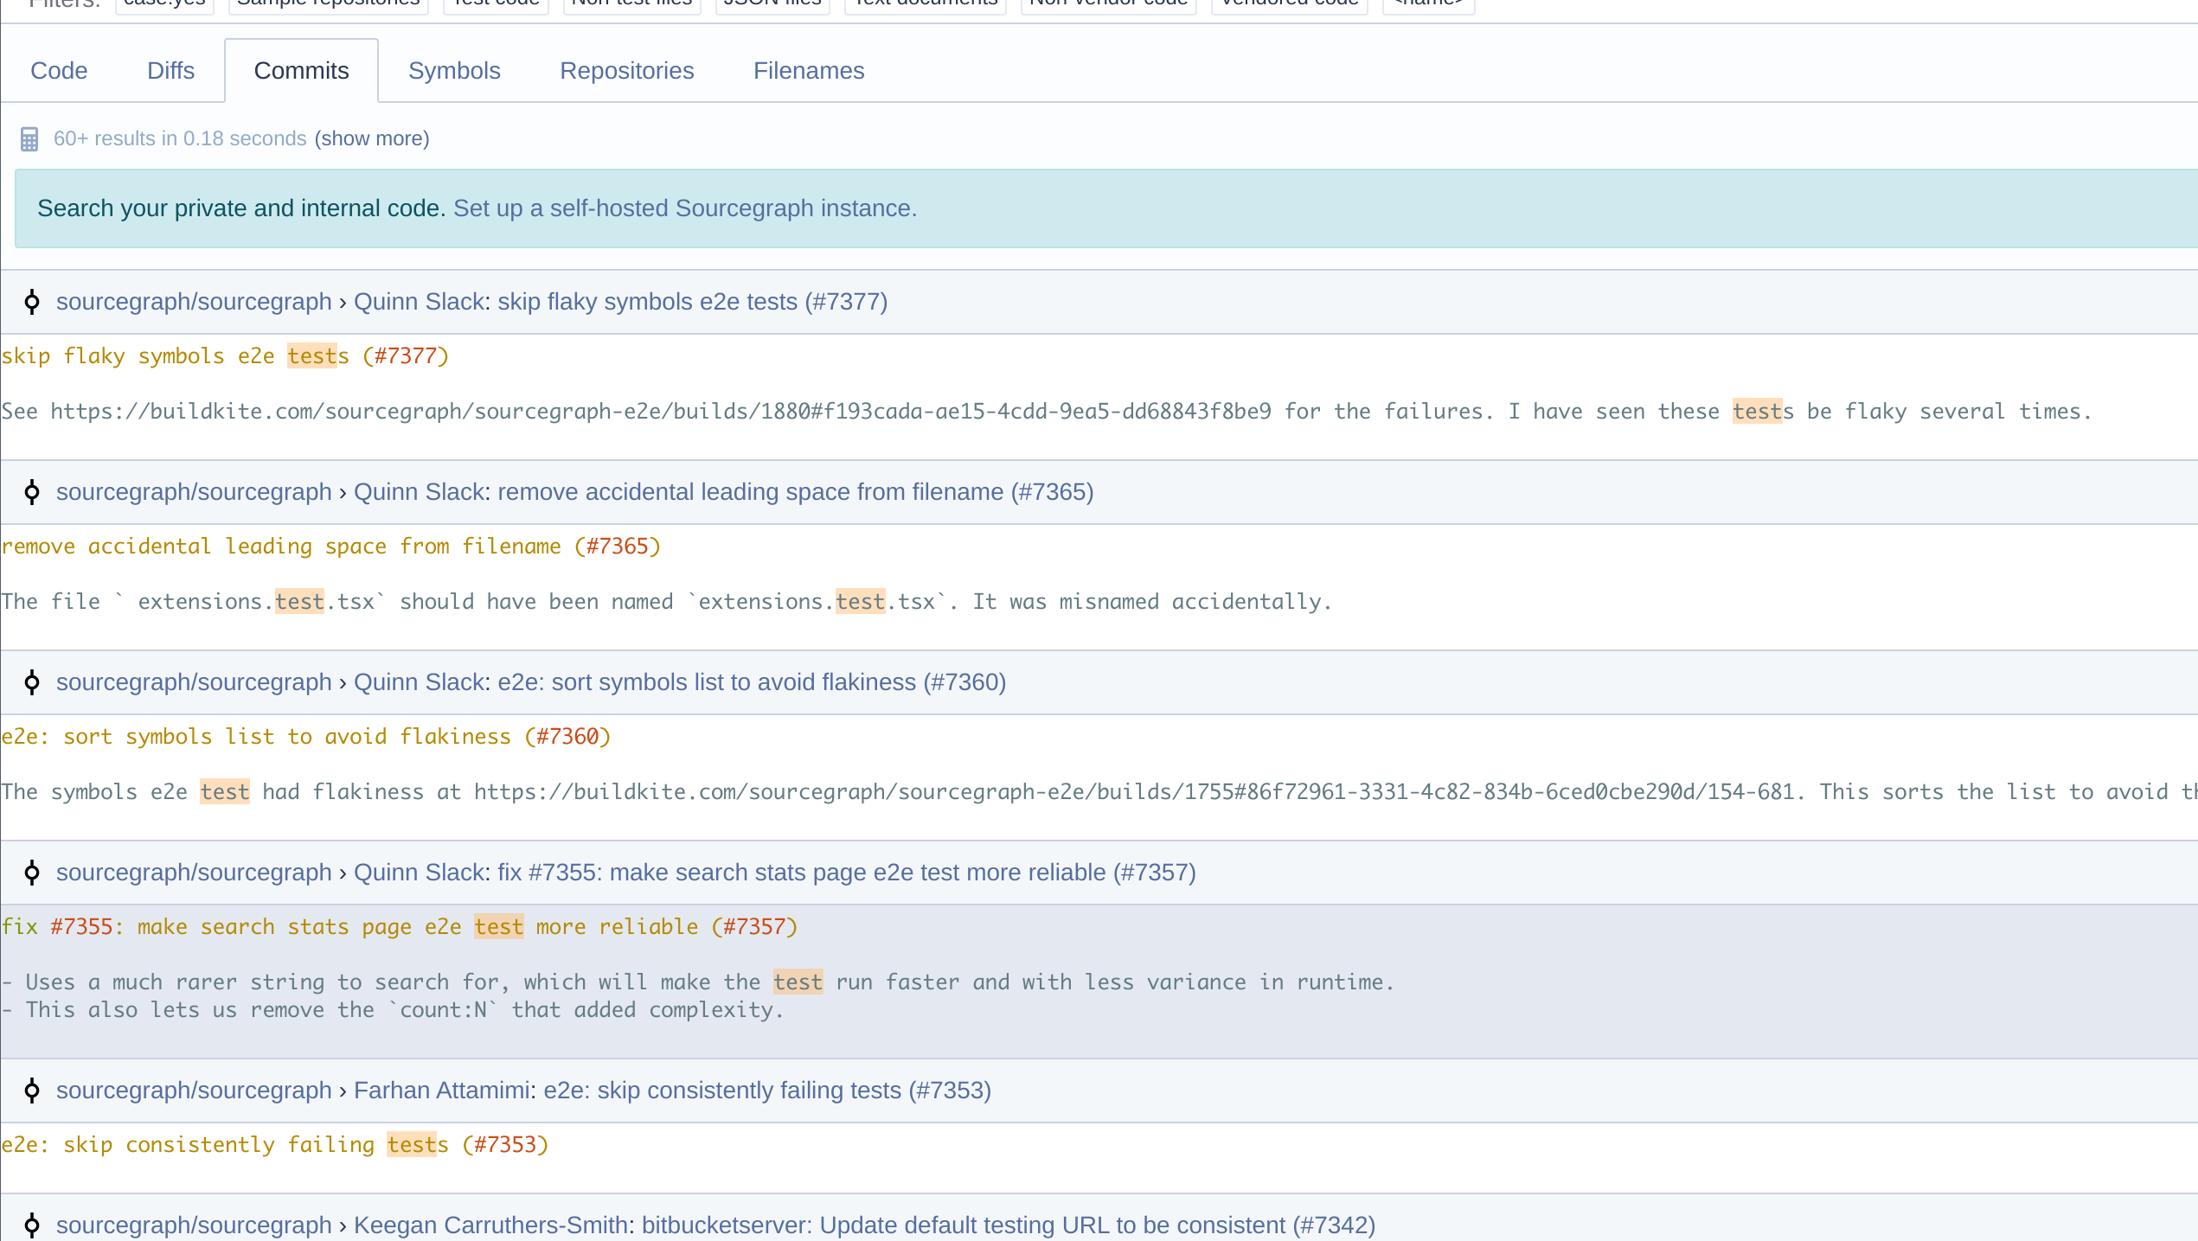Click commit icon beside fix #7355 result
The height and width of the screenshot is (1241, 2198).
pos(32,873)
